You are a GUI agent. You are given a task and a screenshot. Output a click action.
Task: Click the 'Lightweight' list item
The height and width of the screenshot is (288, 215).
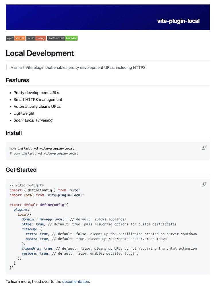pyautogui.click(x=24, y=113)
